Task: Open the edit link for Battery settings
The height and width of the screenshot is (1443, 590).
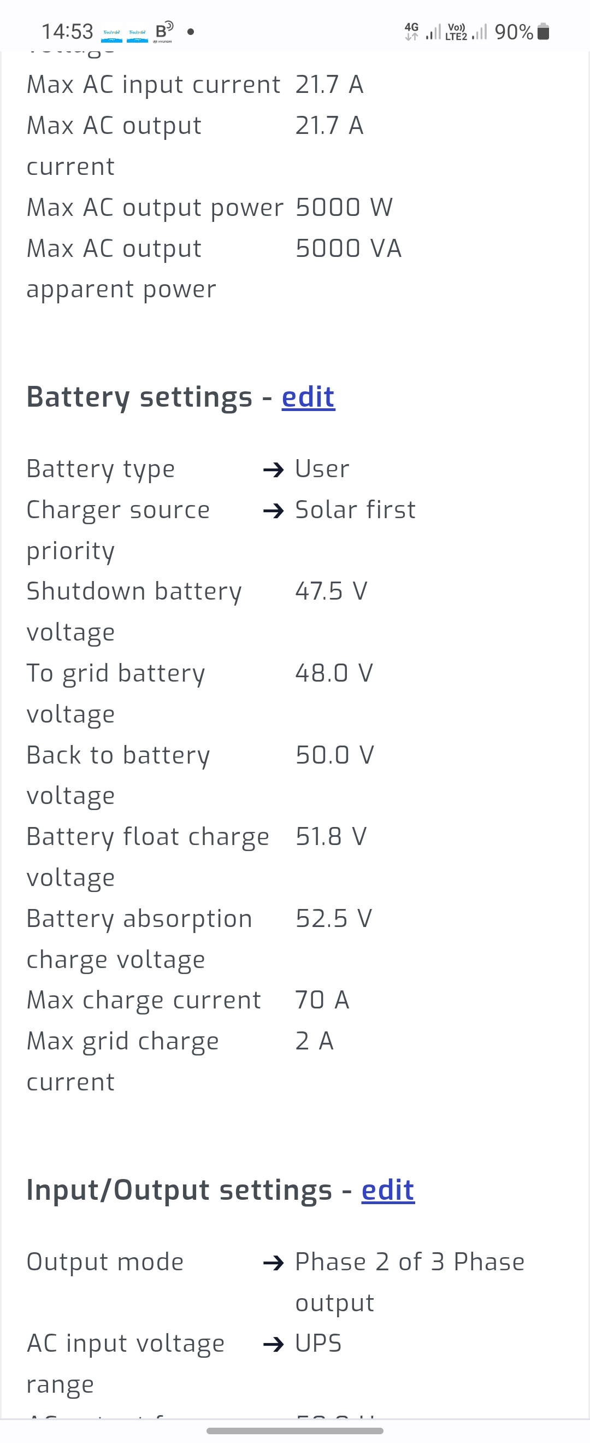Action: point(308,397)
